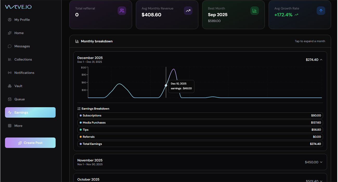338x182 pixels.
Task: Click the Home sparkle icon in sidebar
Action: tap(10, 33)
